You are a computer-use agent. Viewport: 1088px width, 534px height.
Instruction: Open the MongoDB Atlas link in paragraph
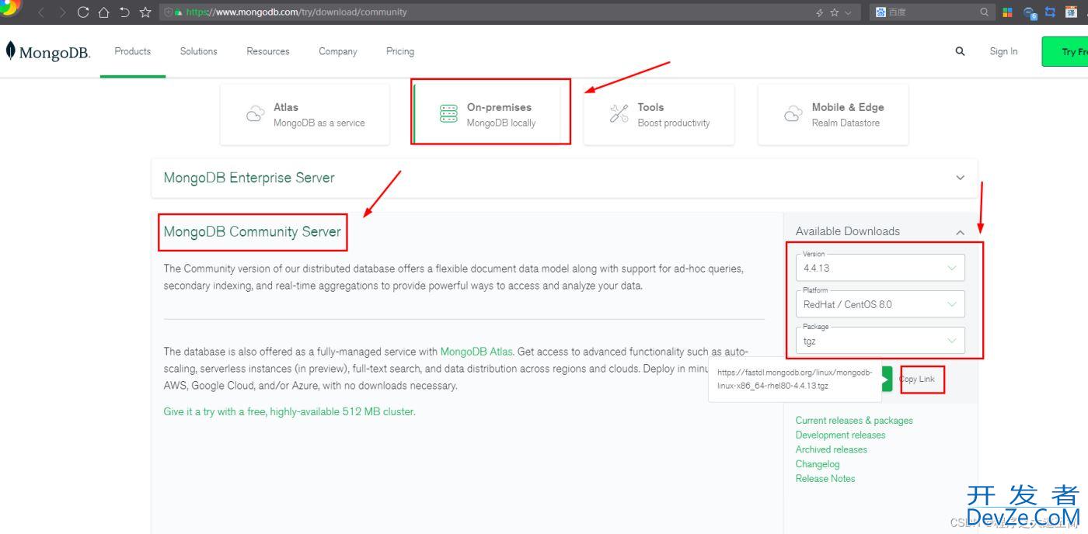[x=476, y=352]
